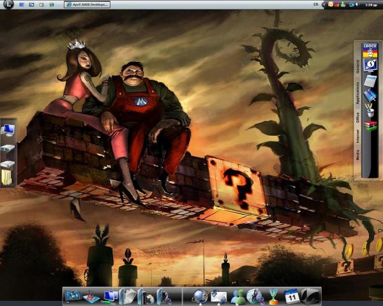Select the Internet tab in side dock
Viewport: 383px width, 306px height.
358,136
